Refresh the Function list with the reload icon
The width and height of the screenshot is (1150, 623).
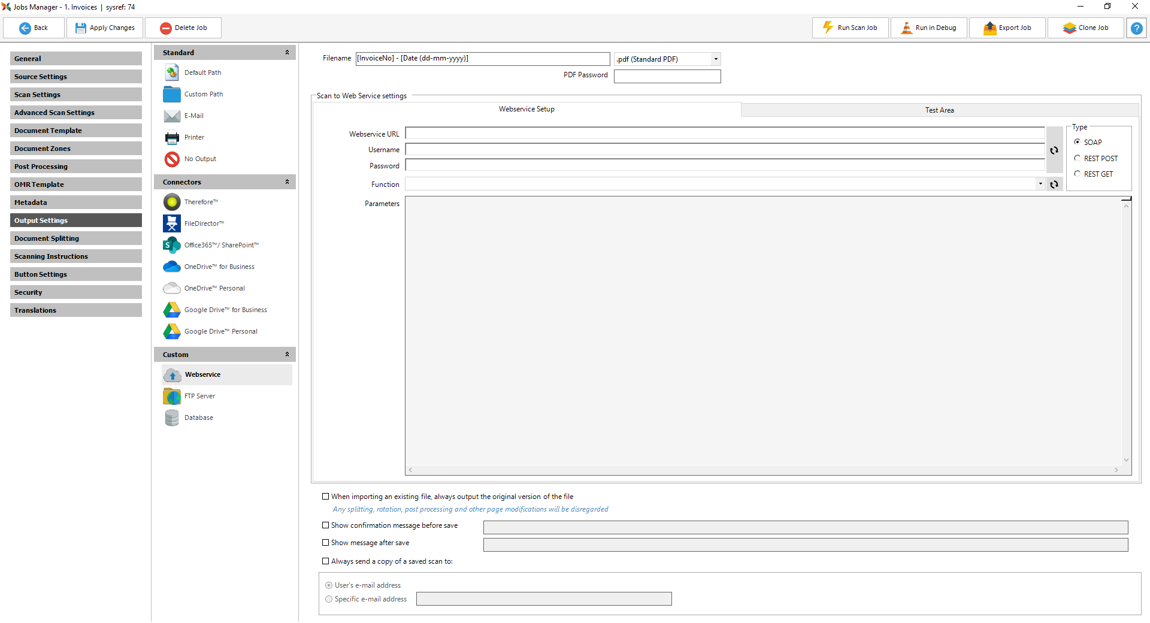click(x=1054, y=185)
